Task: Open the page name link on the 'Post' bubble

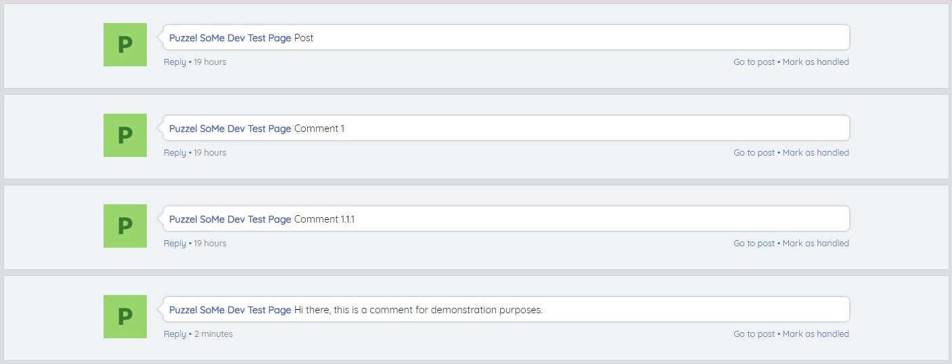Action: 230,38
